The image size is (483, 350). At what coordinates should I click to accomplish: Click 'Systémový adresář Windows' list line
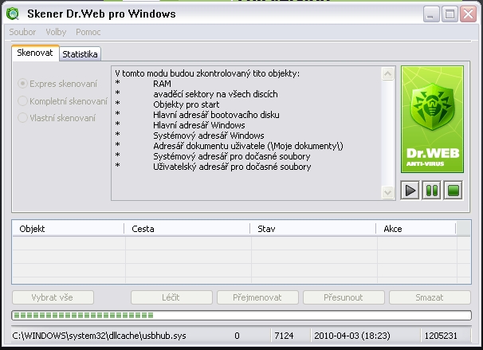[209, 136]
